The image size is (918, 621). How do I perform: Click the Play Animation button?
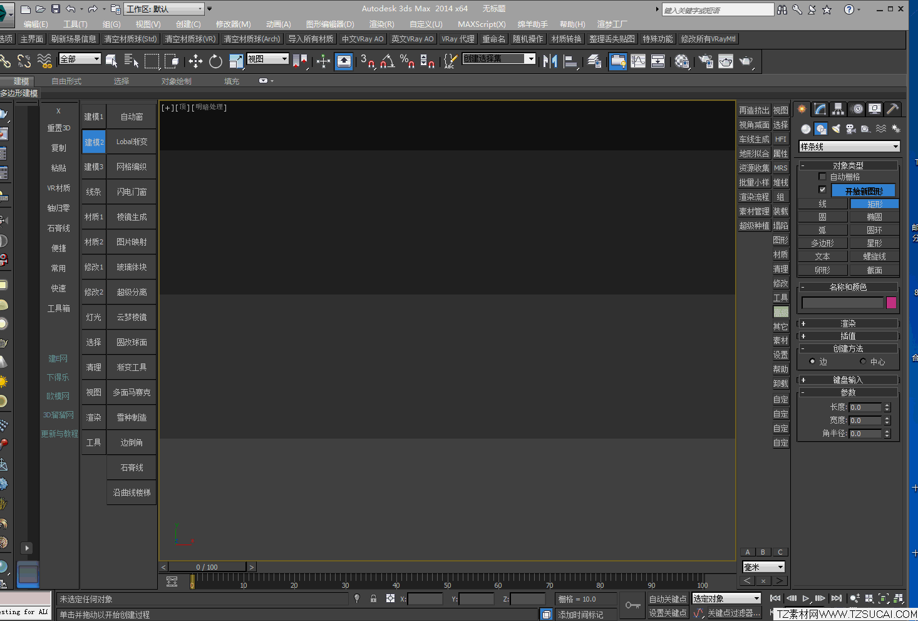coord(806,599)
